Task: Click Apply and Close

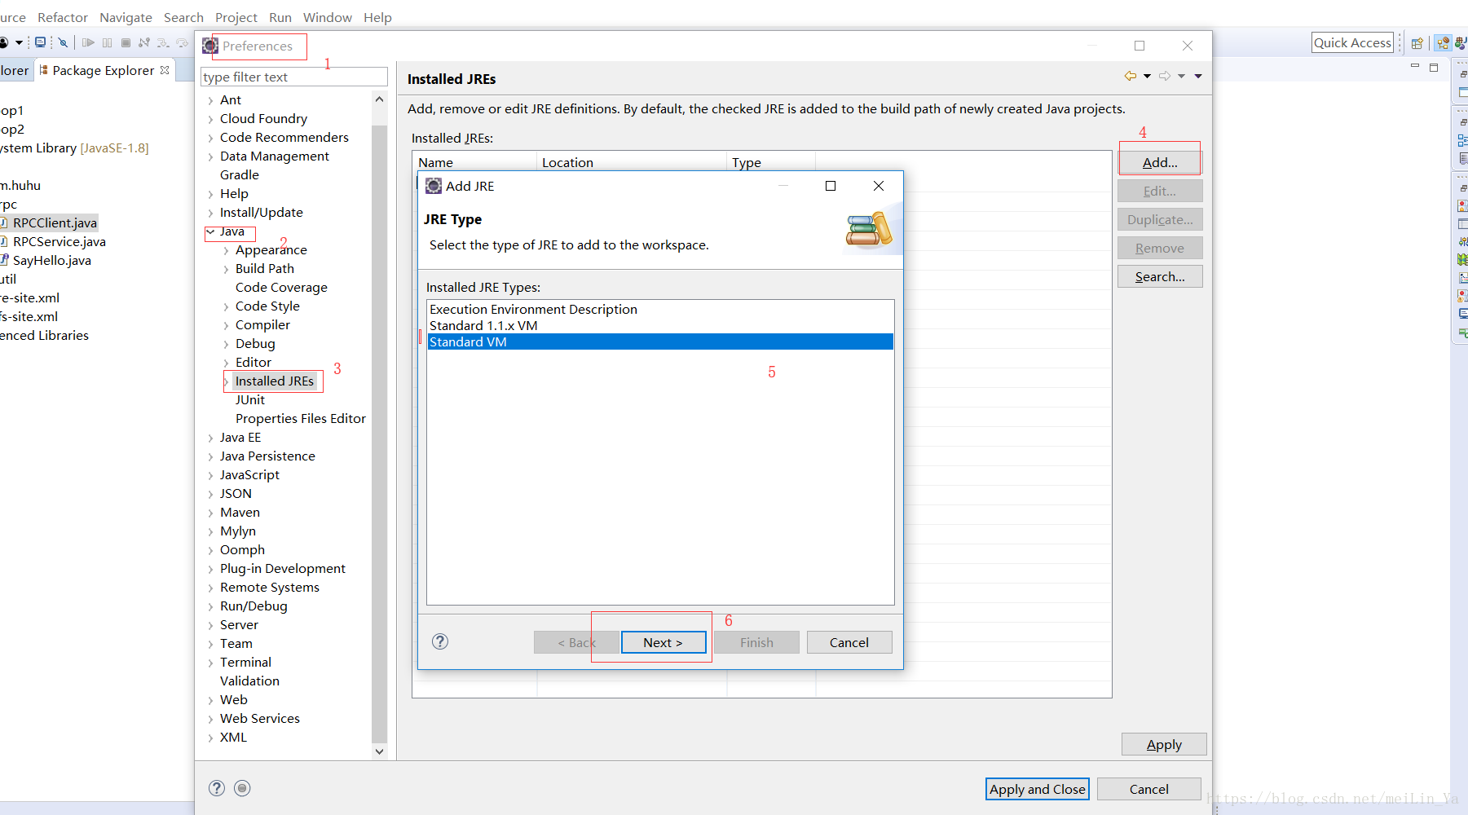Action: (1038, 789)
